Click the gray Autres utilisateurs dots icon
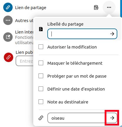 [8, 20]
